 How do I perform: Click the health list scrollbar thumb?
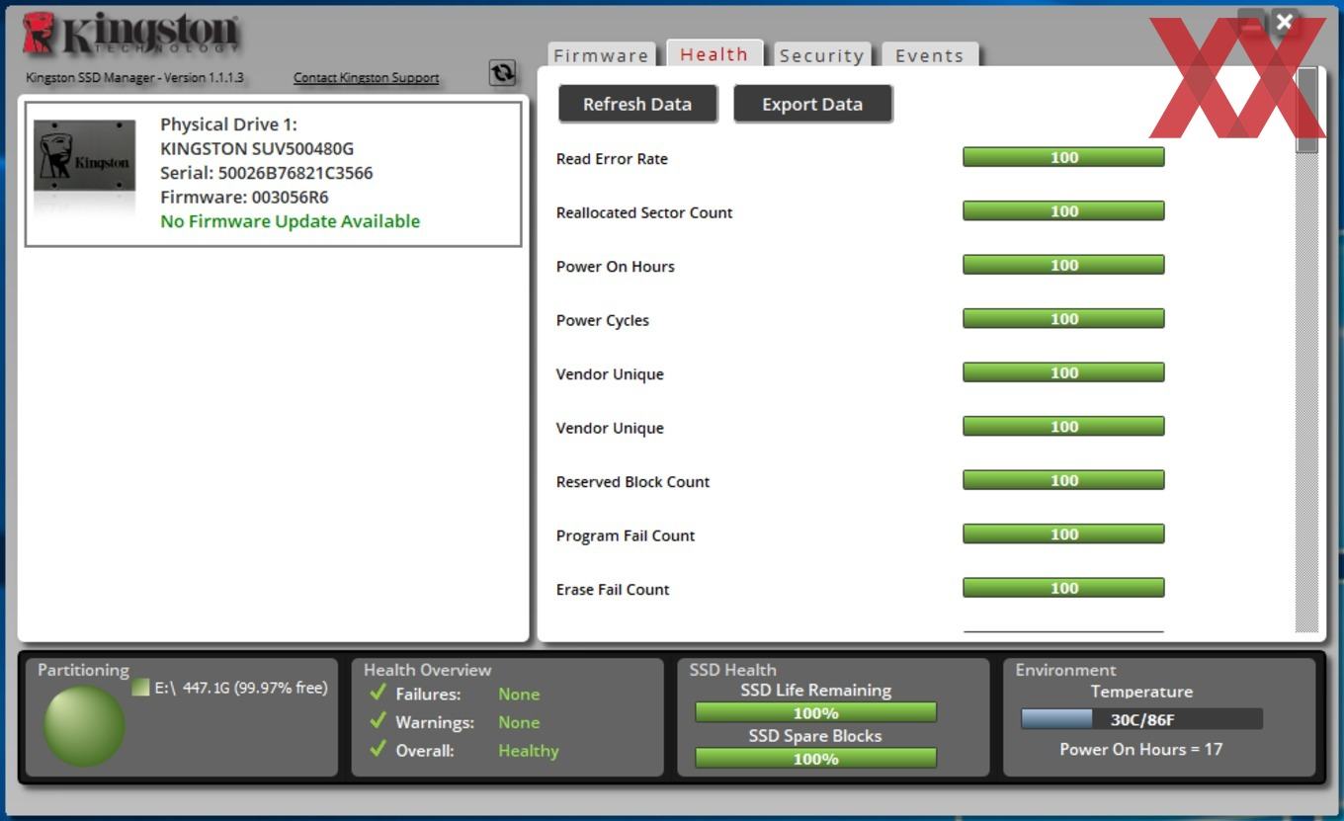1306,111
